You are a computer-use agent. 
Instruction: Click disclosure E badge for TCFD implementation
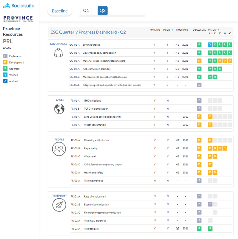tap(199, 108)
